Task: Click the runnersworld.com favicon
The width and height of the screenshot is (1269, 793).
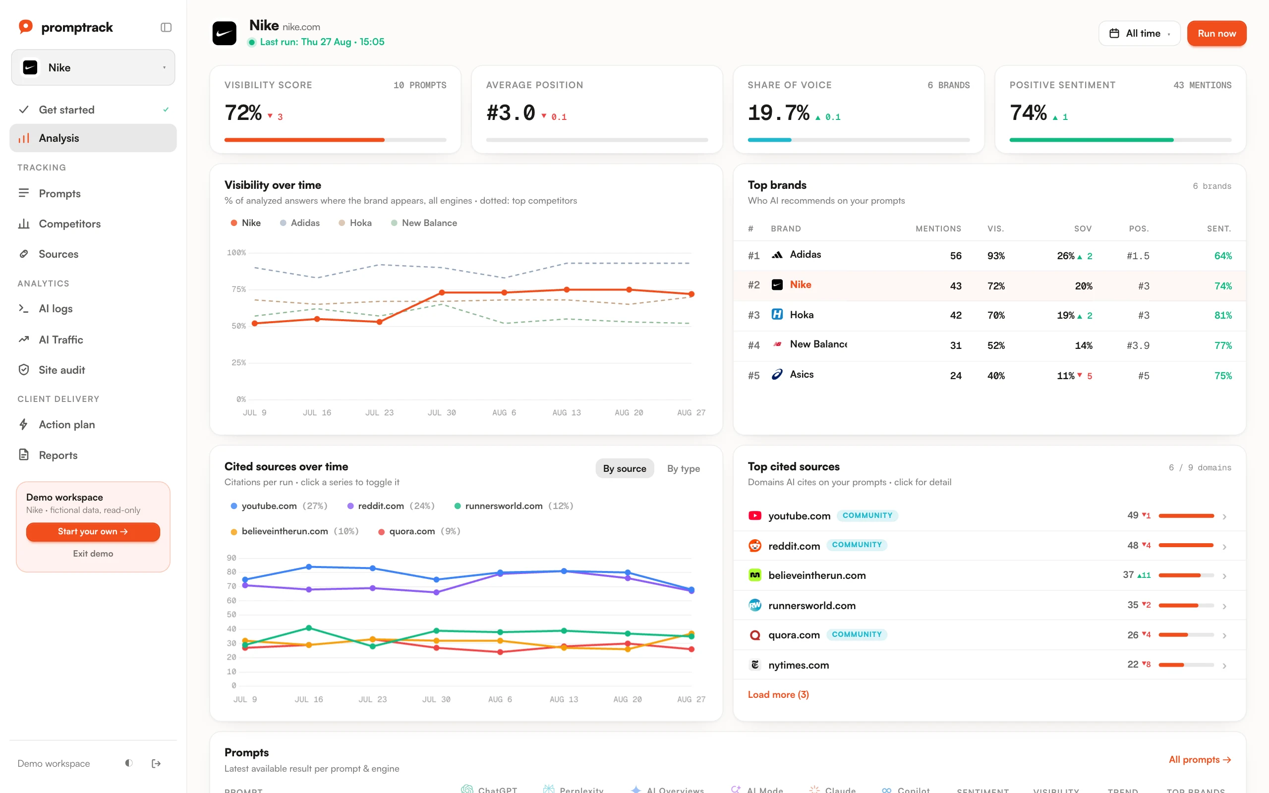Action: point(754,605)
